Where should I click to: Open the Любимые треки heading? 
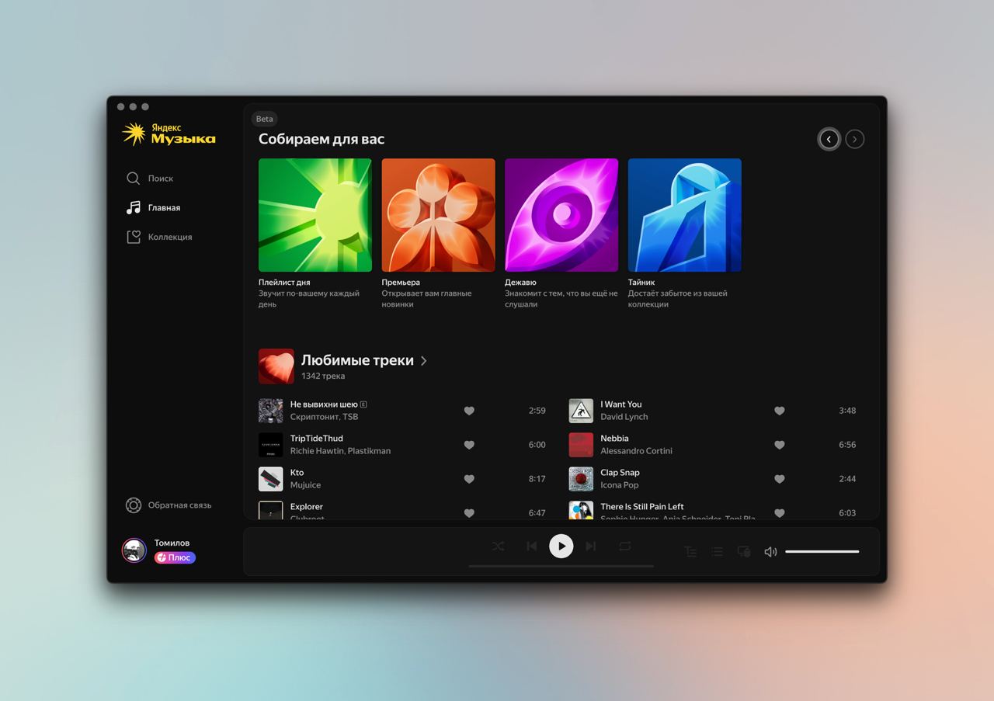point(357,360)
